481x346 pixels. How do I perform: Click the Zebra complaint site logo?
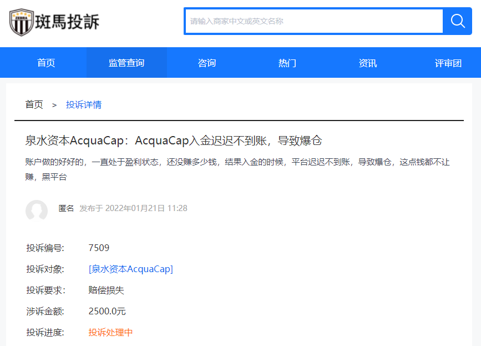click(x=54, y=22)
